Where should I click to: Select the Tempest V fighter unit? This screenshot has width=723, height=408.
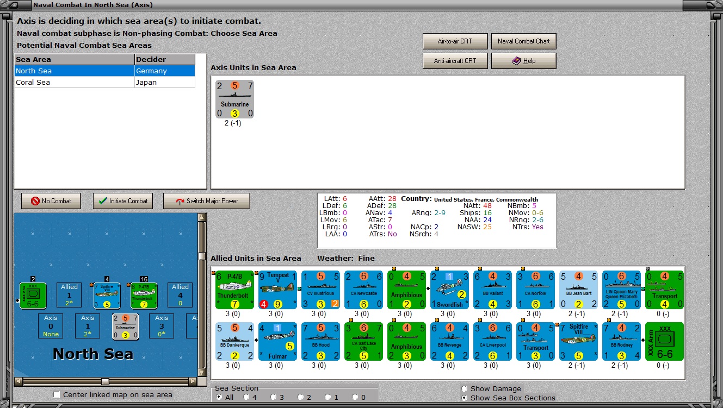coord(278,290)
